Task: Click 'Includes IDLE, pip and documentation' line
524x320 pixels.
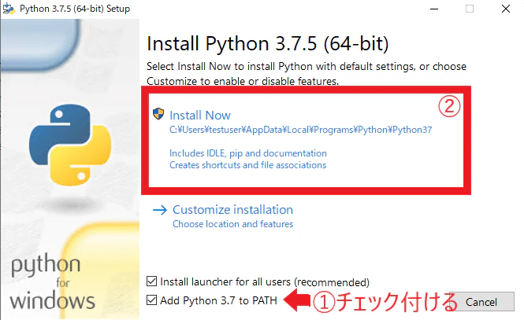Action: click(248, 153)
